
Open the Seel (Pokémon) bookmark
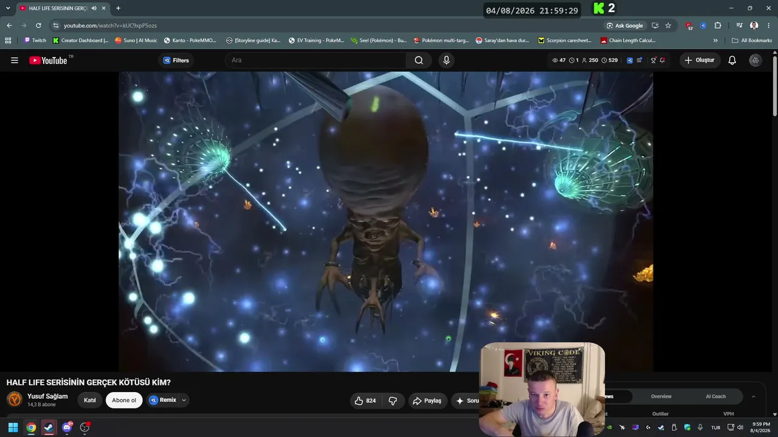pyautogui.click(x=379, y=41)
